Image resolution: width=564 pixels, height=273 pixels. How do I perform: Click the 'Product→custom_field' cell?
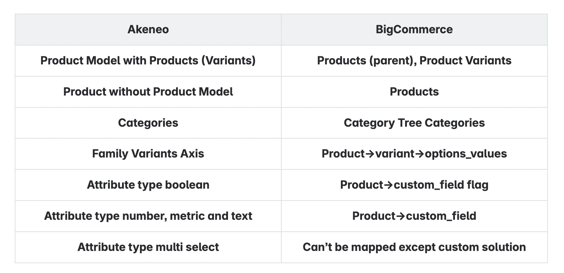click(x=414, y=216)
